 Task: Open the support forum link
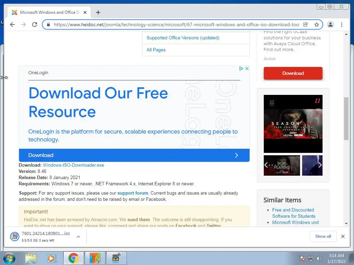pos(133,193)
